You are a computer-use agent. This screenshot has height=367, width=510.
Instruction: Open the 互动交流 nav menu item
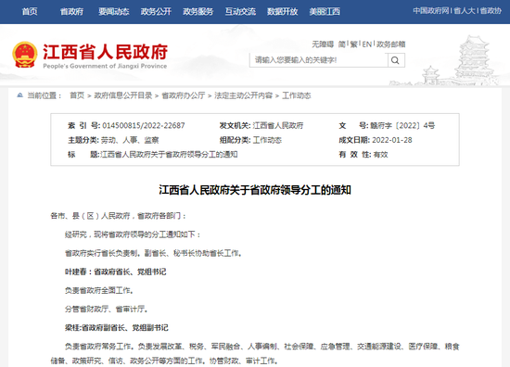(240, 12)
